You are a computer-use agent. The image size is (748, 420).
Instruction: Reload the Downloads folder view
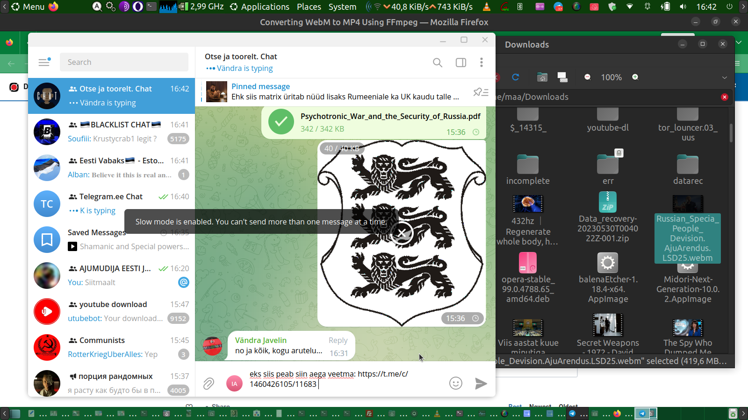[x=516, y=77]
